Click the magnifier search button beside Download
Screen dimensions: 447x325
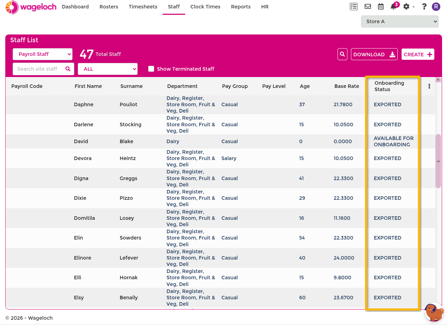coord(342,54)
